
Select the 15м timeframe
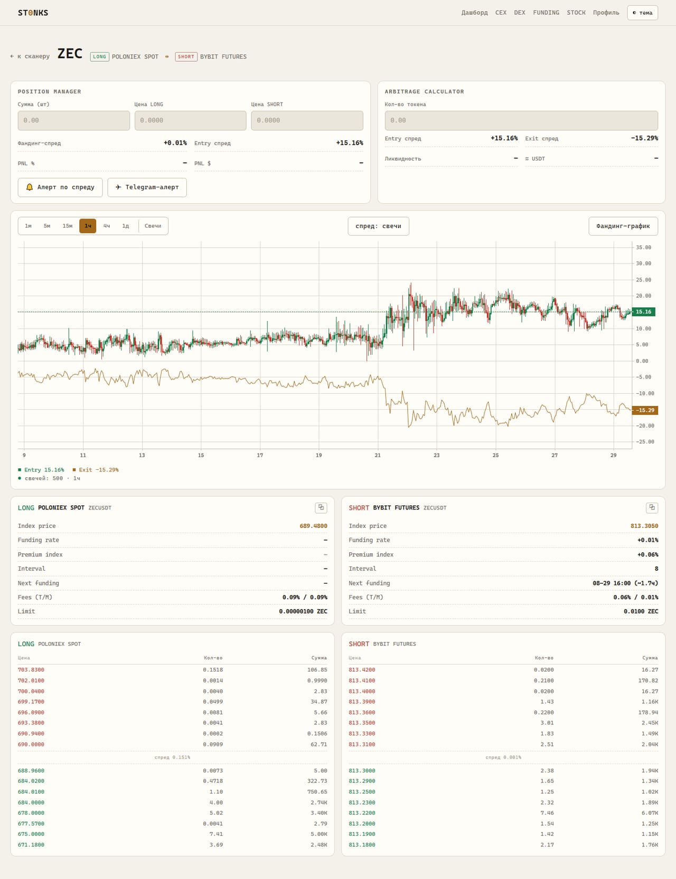click(68, 226)
